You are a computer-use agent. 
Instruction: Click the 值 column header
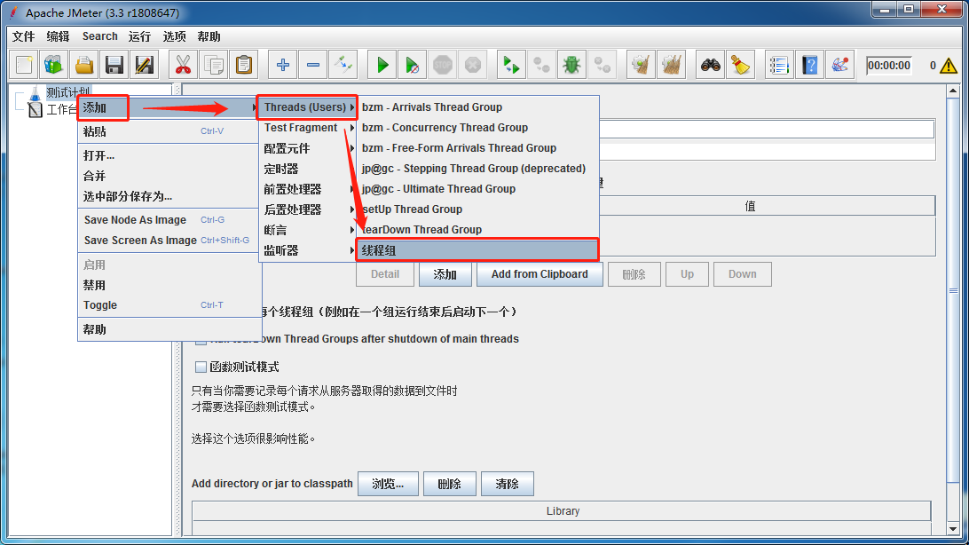tap(750, 206)
